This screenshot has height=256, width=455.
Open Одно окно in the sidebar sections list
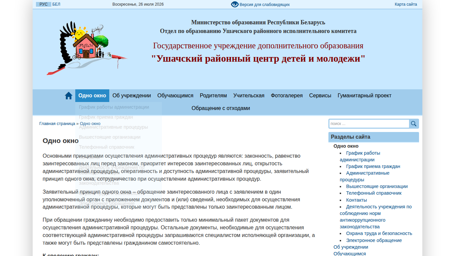346,146
